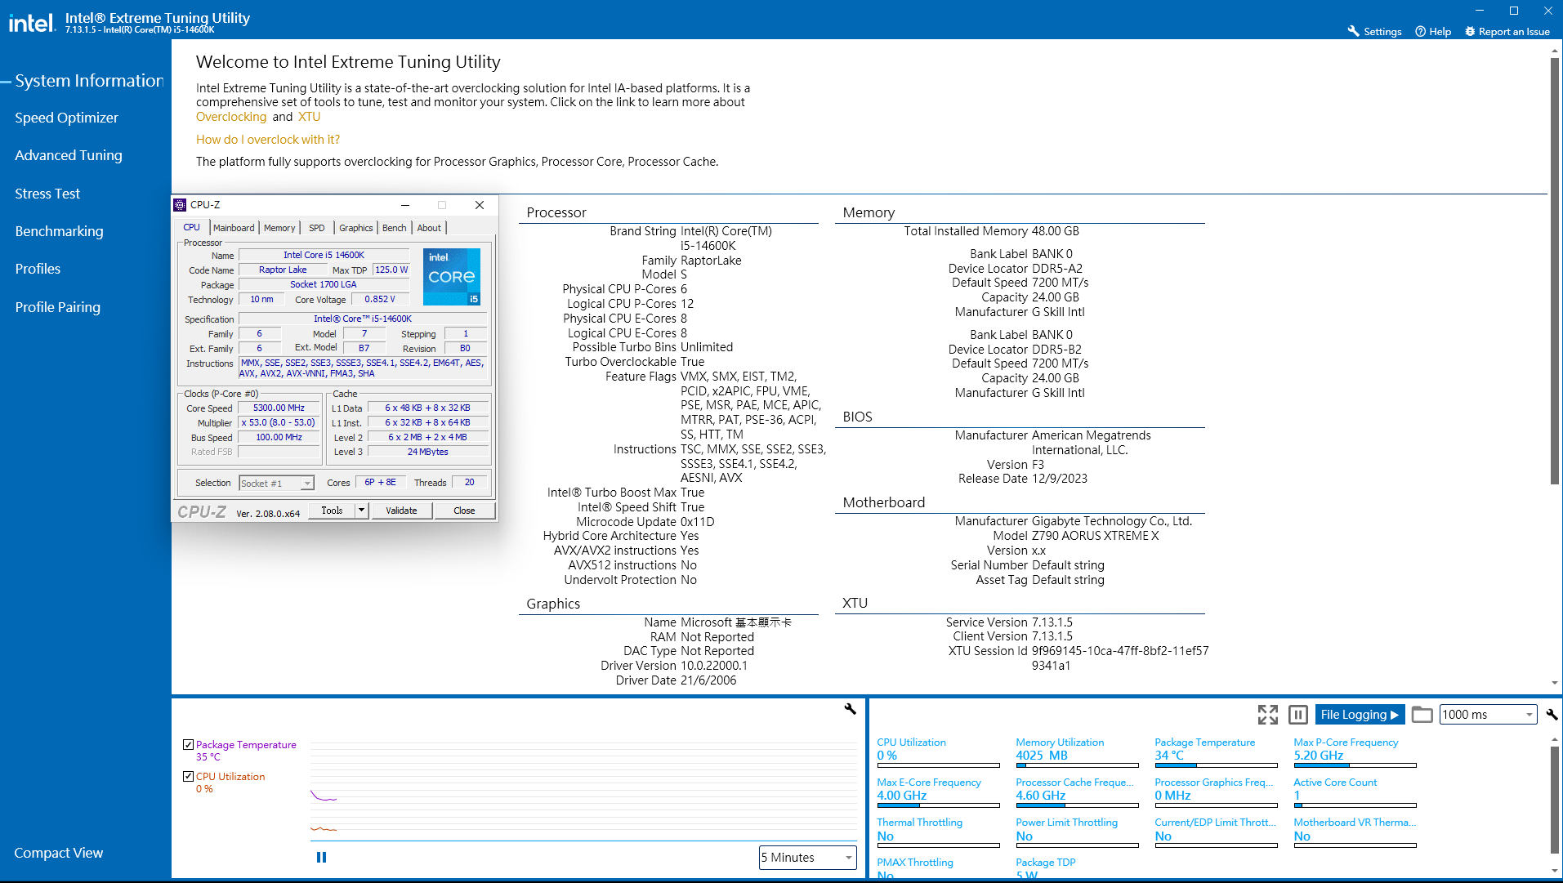
Task: Open Benchmarking section
Action: [x=59, y=231]
